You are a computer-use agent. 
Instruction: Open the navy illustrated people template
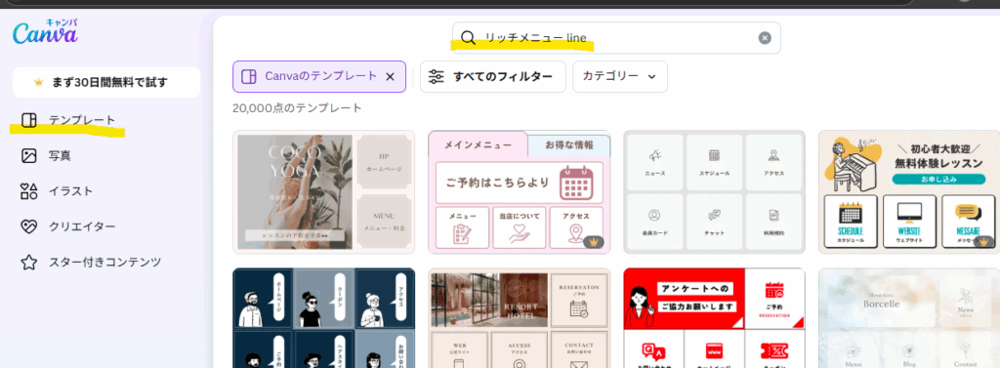[x=324, y=317]
